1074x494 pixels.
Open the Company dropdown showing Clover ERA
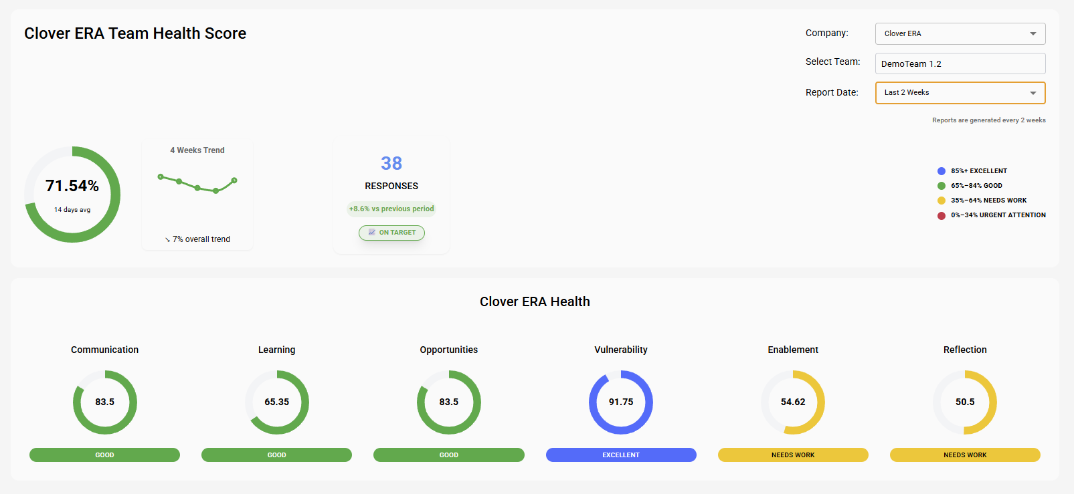pyautogui.click(x=960, y=33)
